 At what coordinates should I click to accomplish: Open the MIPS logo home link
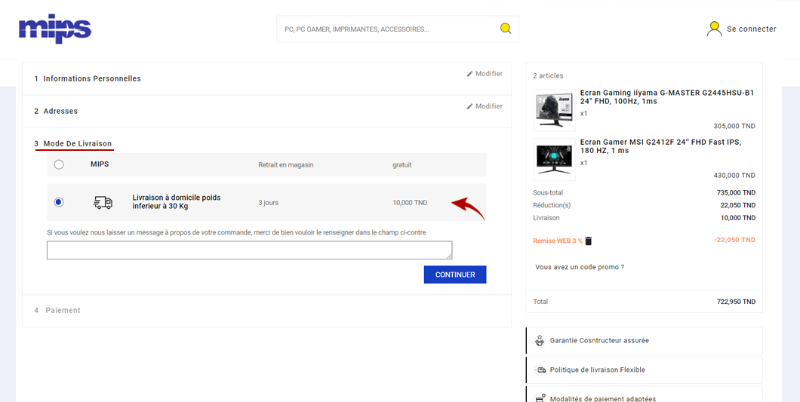[54, 29]
